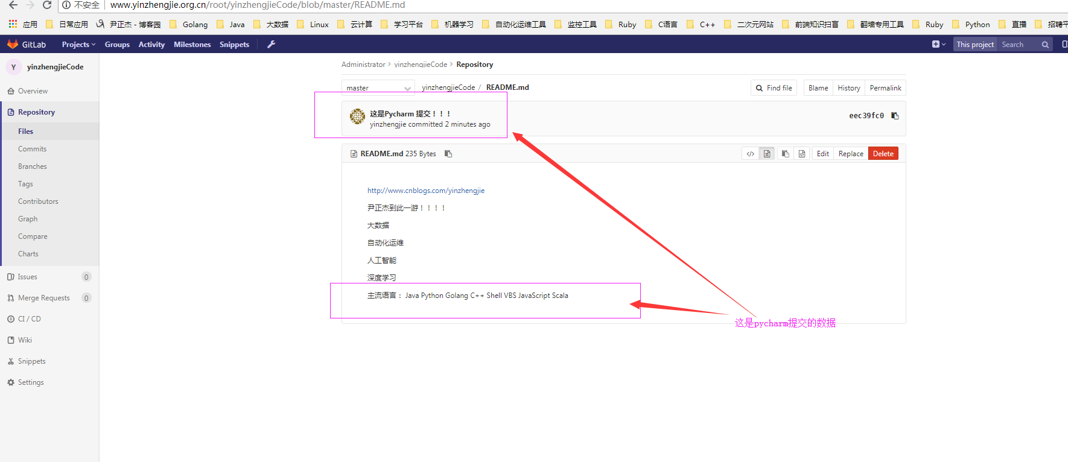1068x462 pixels.
Task: Open the commit message link 这是Pycharm 提交
Action: click(410, 113)
